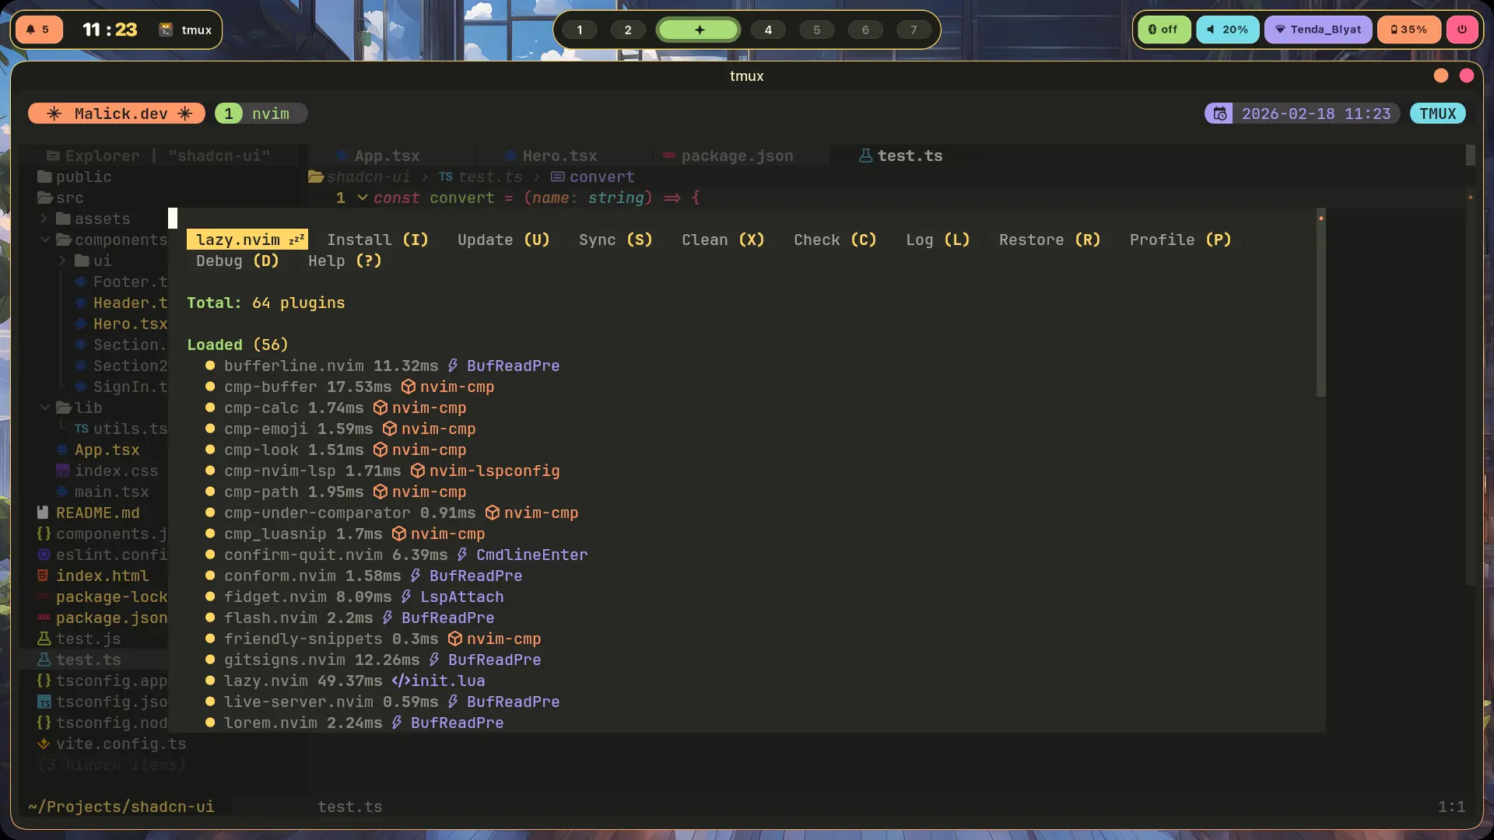Click the vite.config.ts file icon
Viewport: 1494px width, 840px height.
point(44,744)
